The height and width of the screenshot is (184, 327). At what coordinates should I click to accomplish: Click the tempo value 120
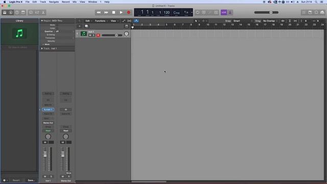[167, 12]
